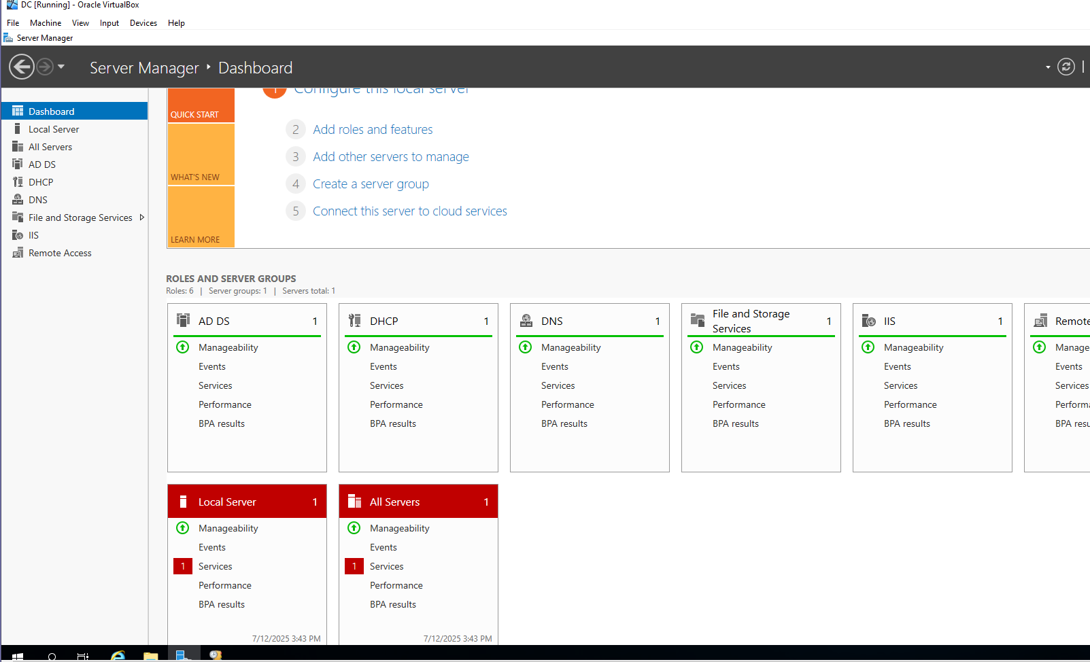The width and height of the screenshot is (1090, 662).
Task: Click AD DS Manageability green status icon
Action: 183,347
